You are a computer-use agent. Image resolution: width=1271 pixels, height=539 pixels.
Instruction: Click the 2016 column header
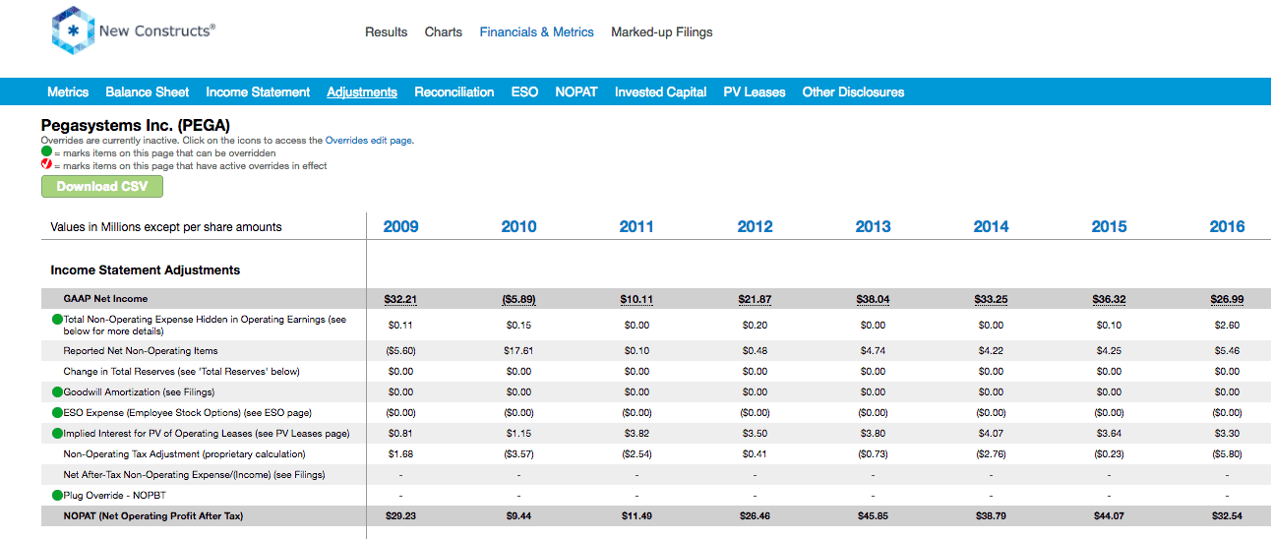(1227, 226)
